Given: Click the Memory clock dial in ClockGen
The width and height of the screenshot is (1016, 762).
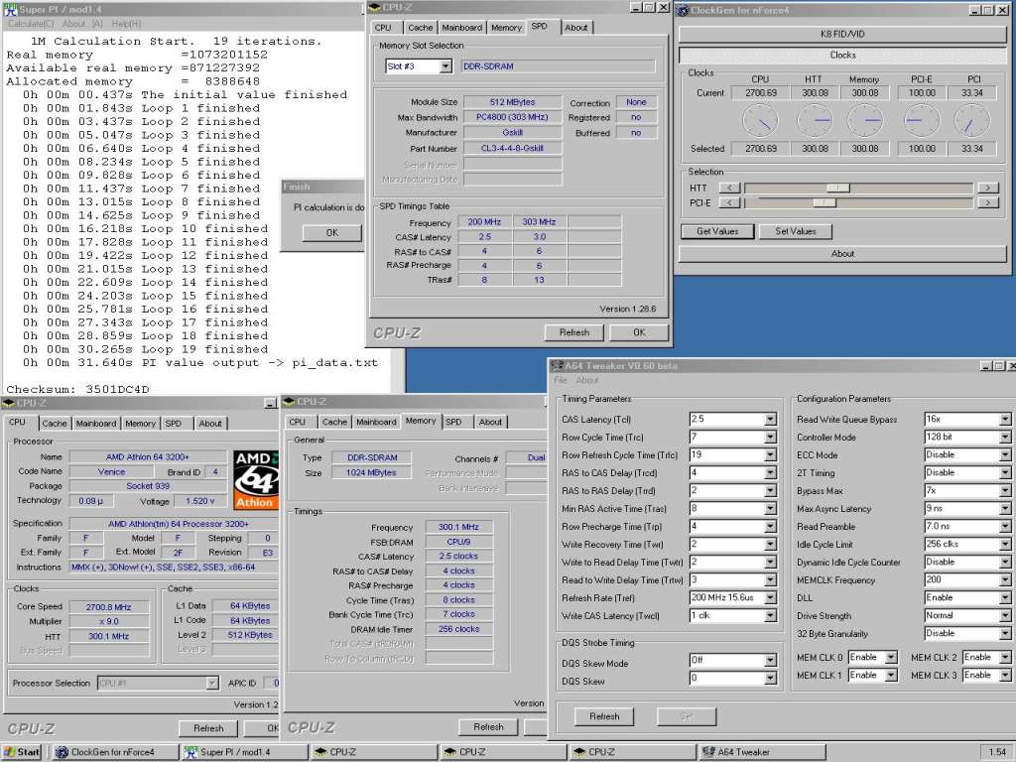Looking at the screenshot, I should [x=864, y=120].
